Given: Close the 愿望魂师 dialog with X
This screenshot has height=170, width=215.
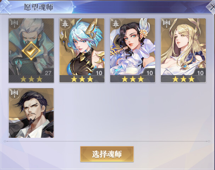Looking at the screenshot, I should tap(211, 7).
